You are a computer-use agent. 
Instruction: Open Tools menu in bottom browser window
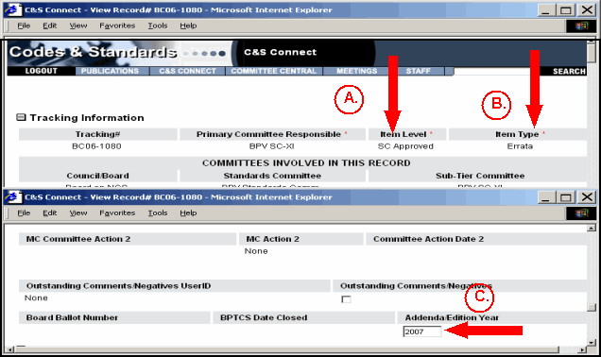158,213
